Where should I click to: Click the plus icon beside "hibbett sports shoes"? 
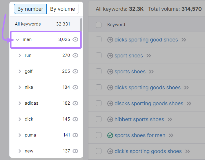tap(110, 119)
